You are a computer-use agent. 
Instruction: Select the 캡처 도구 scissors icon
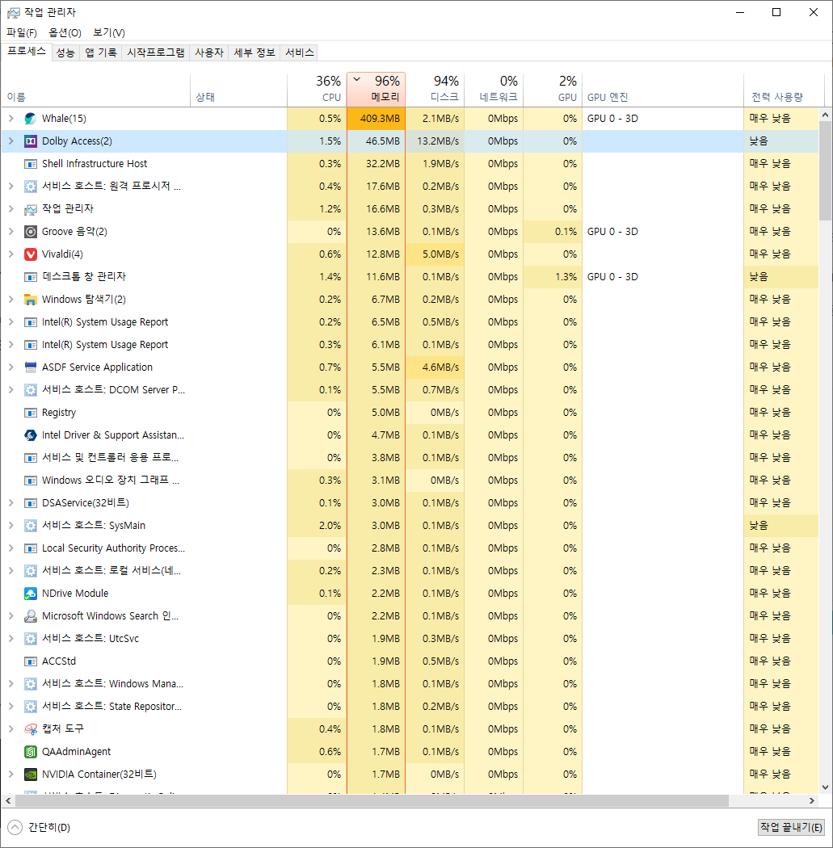31,729
